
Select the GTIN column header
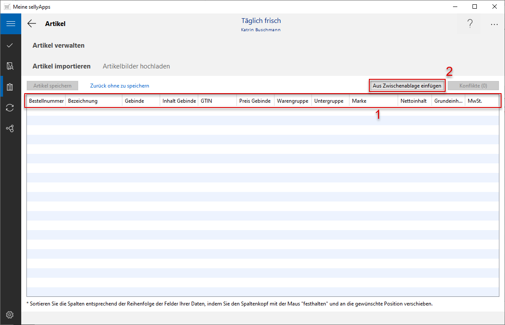217,101
